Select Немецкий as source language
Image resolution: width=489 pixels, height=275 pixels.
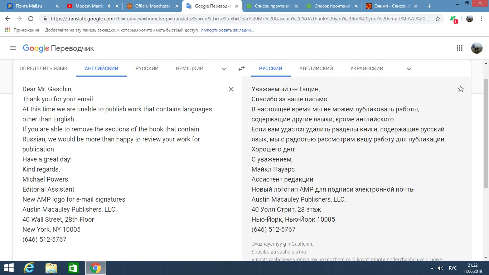[189, 68]
